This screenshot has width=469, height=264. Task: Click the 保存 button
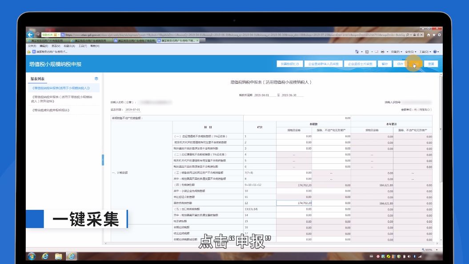400,64
